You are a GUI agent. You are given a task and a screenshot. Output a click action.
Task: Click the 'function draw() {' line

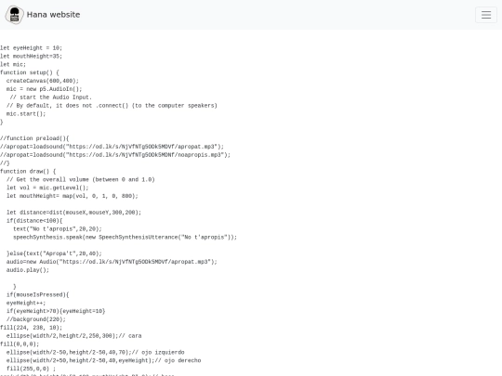click(x=28, y=172)
